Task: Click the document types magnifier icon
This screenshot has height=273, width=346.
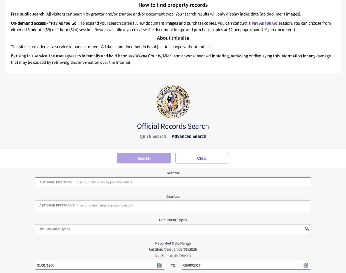Action: point(307,229)
